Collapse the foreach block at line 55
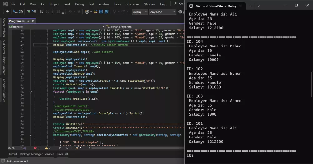Screen dimensions: 313x164 [31, 92]
